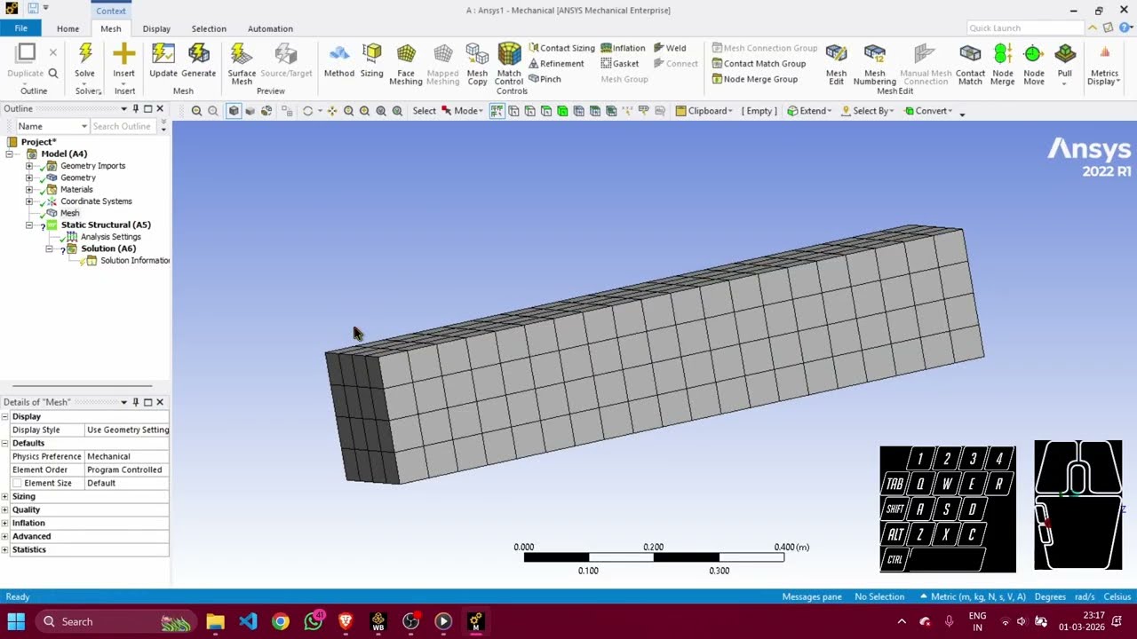Open Mesh Numbering

coord(874,64)
